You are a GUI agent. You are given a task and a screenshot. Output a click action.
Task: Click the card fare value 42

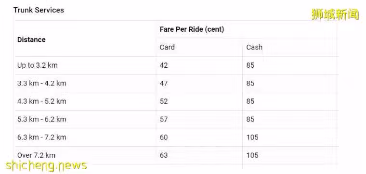(x=164, y=65)
